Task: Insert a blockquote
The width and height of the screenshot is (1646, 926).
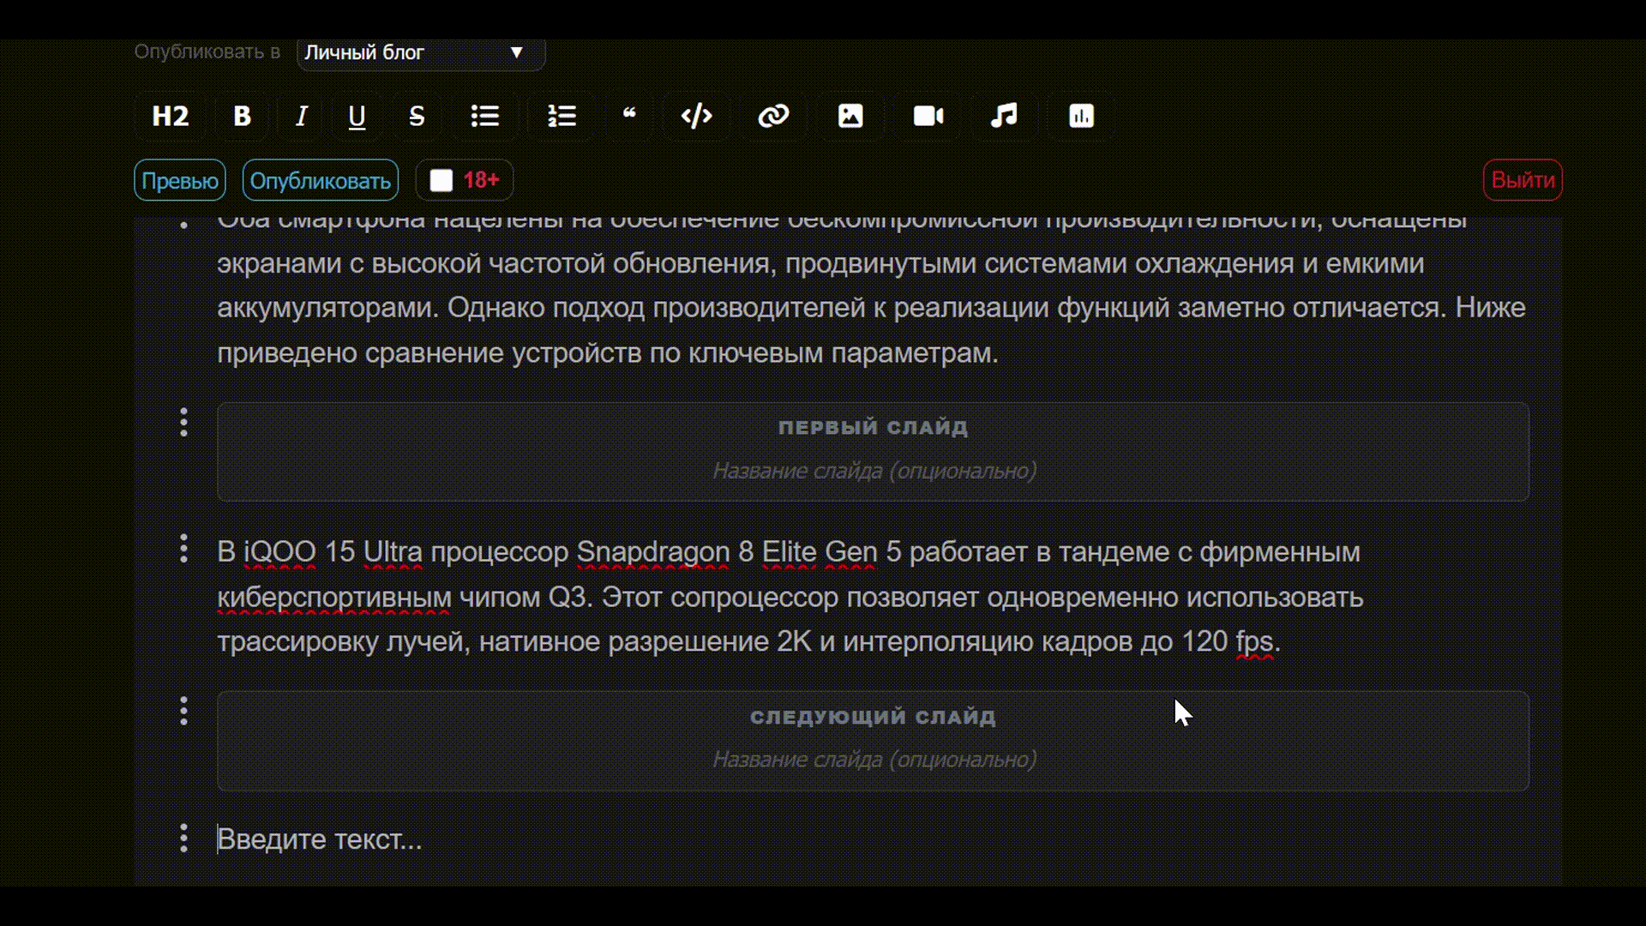Action: (629, 116)
